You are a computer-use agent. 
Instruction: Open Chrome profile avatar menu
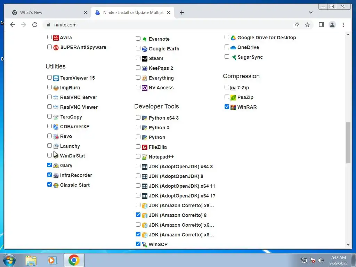332,25
